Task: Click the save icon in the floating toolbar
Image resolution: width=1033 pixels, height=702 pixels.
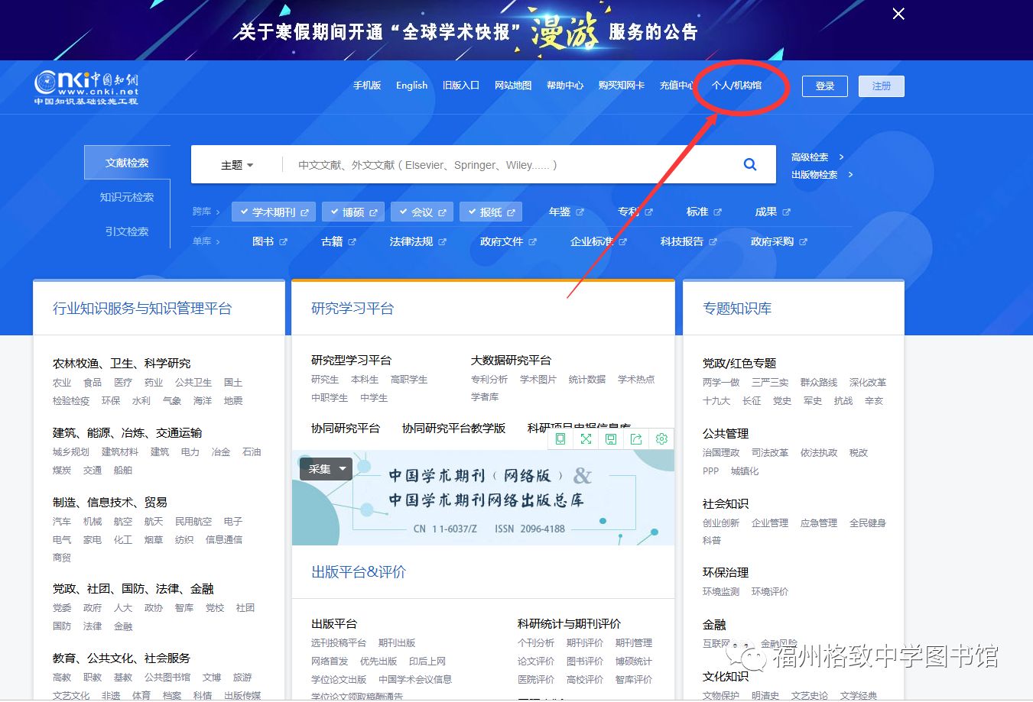Action: tap(611, 438)
